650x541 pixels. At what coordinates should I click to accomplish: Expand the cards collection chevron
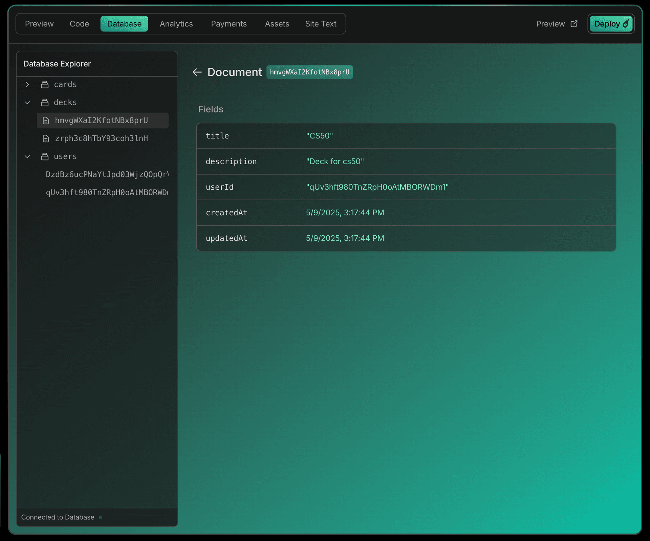(27, 84)
